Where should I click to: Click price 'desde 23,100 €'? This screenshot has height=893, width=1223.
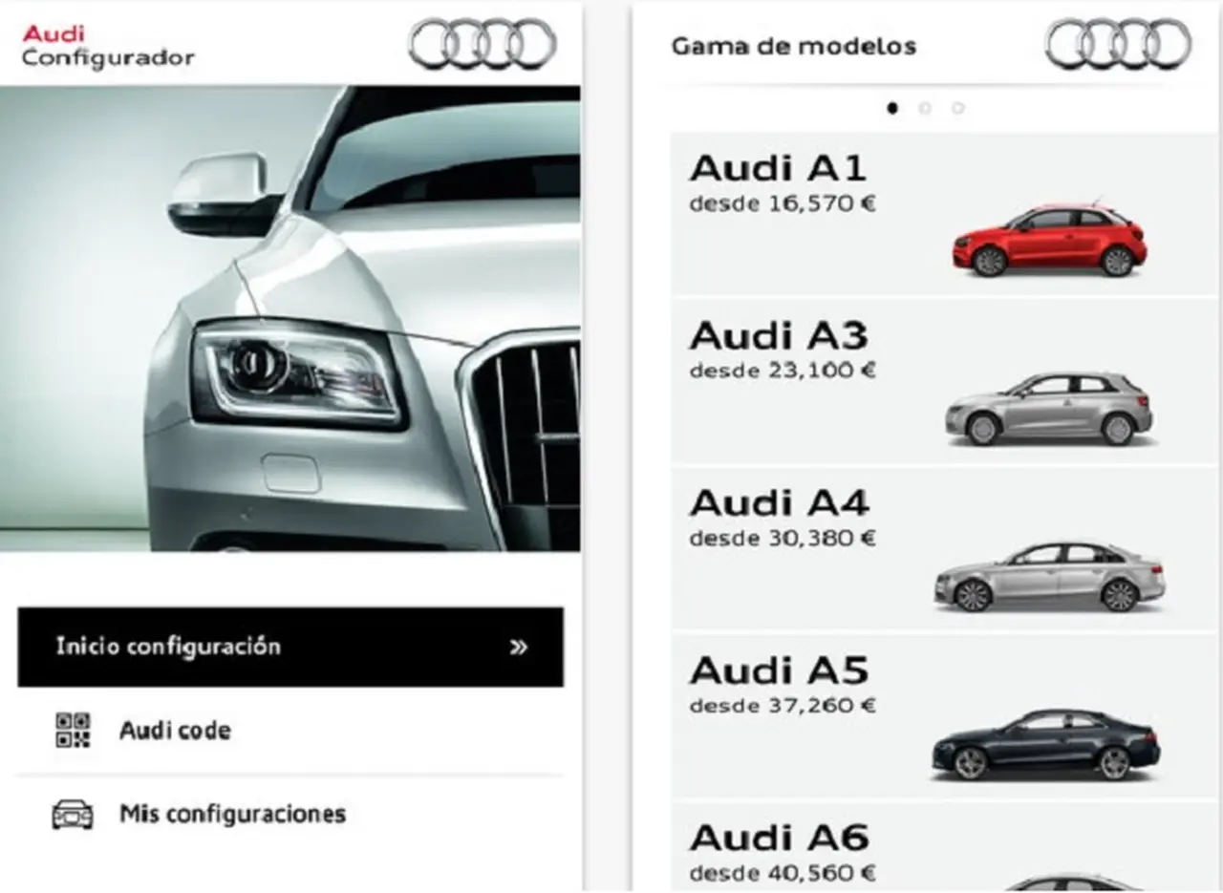pos(783,371)
